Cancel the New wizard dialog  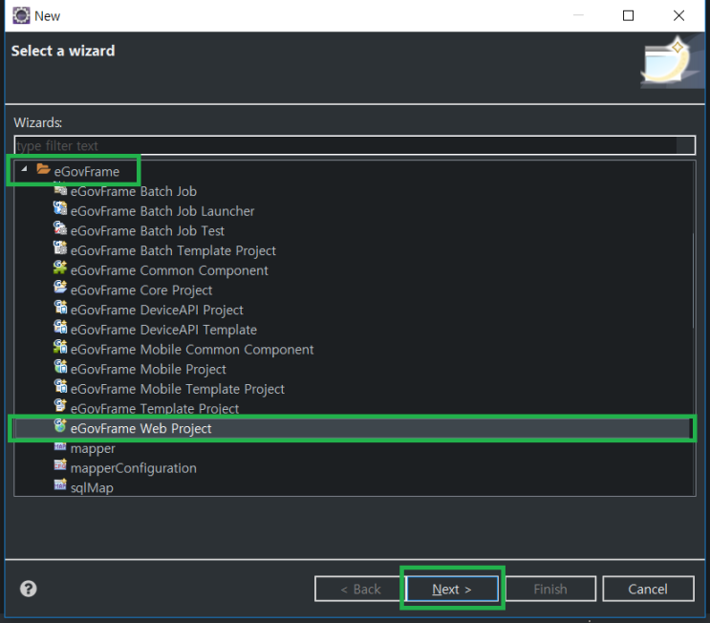[x=648, y=589]
